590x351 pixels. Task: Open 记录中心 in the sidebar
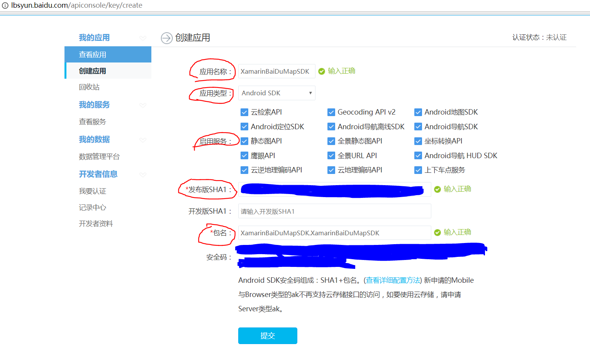tap(92, 207)
